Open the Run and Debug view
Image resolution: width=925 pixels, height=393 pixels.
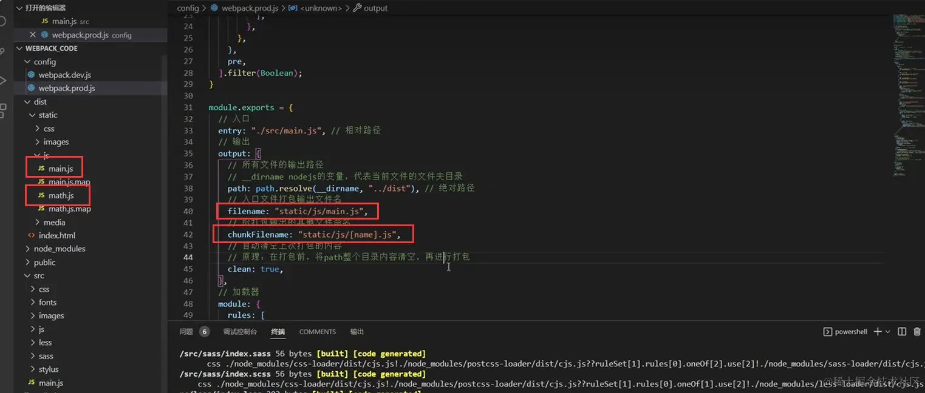tap(2, 80)
